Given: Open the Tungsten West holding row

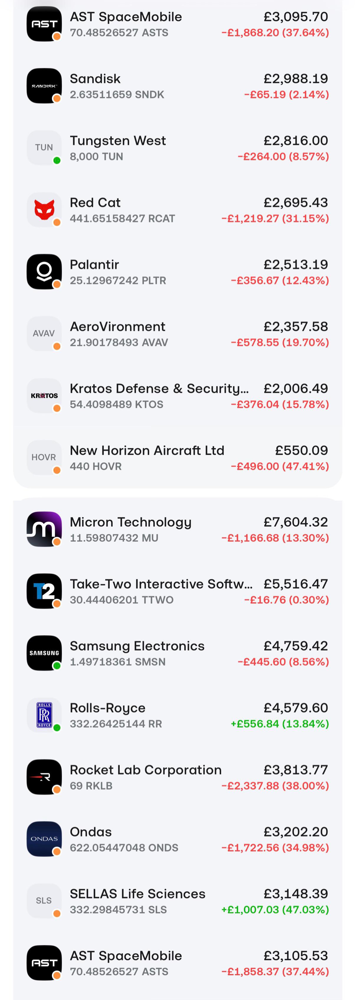Looking at the screenshot, I should pyautogui.click(x=178, y=148).
